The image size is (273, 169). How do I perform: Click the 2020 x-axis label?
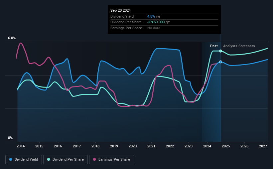coord(133,146)
